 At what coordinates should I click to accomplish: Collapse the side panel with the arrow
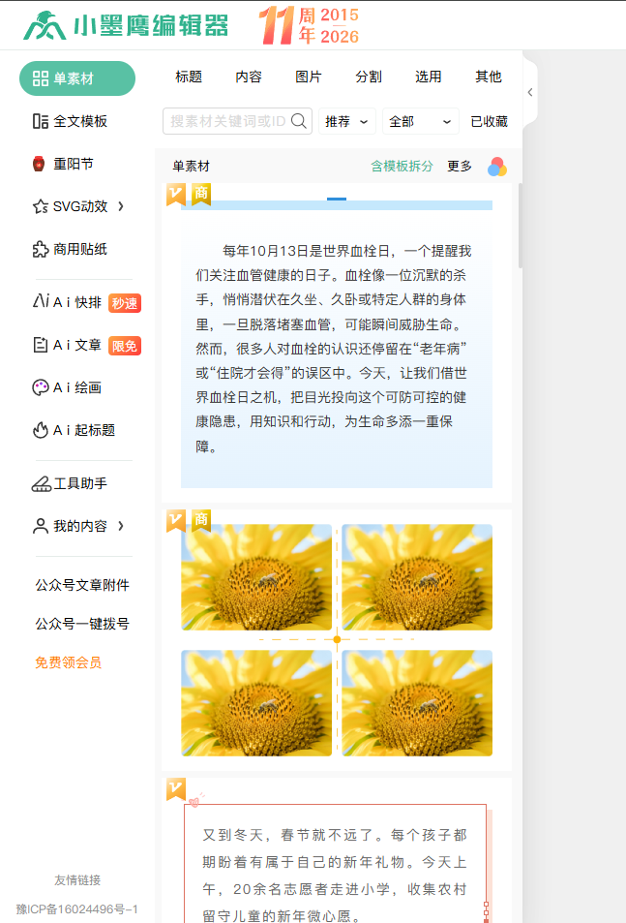click(530, 92)
